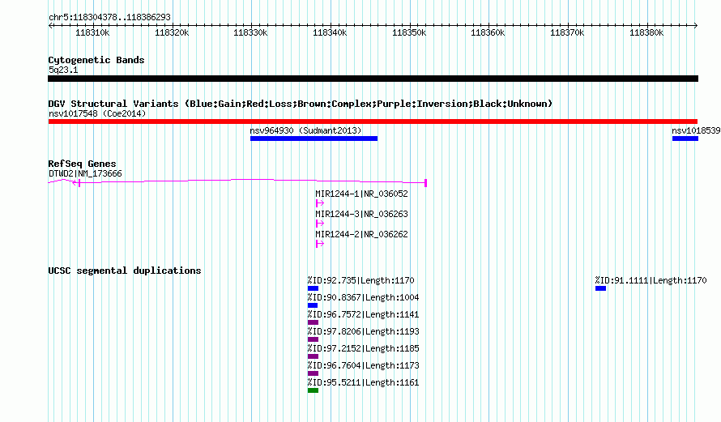Click the ruler's left end arrow
Viewport: 721px width, 422px height.
tap(50, 26)
